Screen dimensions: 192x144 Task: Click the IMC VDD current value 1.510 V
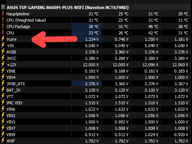point(92,103)
